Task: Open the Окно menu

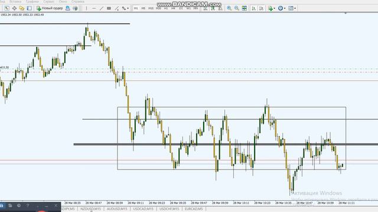Action: coord(63,2)
